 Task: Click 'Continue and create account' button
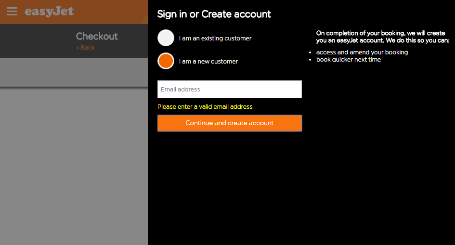point(230,123)
